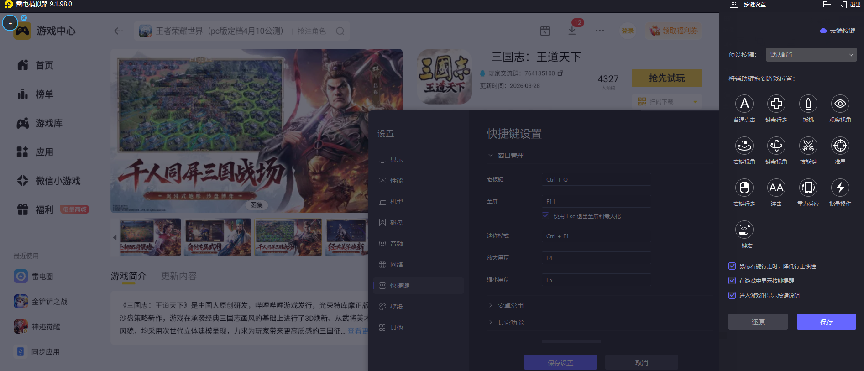The width and height of the screenshot is (864, 371).
Task: Open the 扫码下载 dropdown
Action: coord(667,101)
